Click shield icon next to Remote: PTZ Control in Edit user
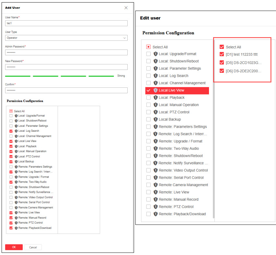 pyautogui.click(x=155, y=207)
